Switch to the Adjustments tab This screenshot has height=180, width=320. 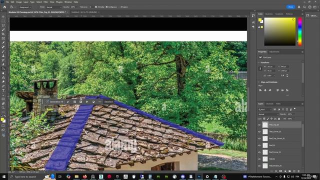point(274,52)
